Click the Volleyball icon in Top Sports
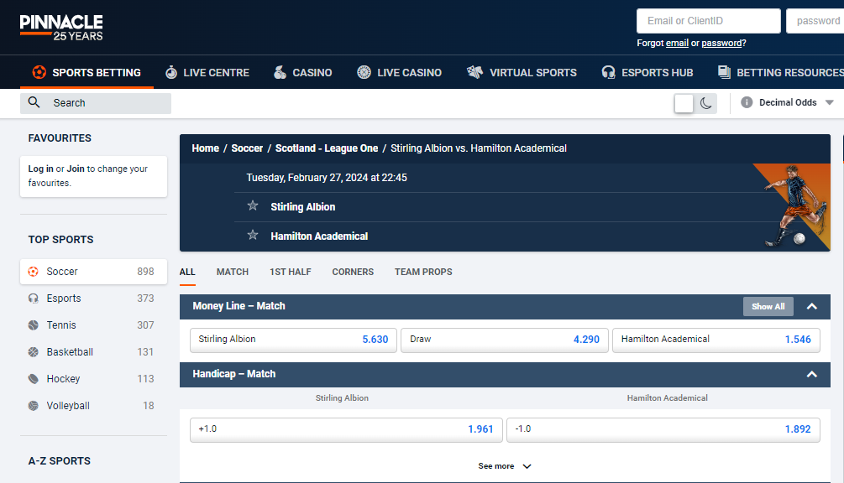Viewport: 844px width, 483px height. pos(34,406)
